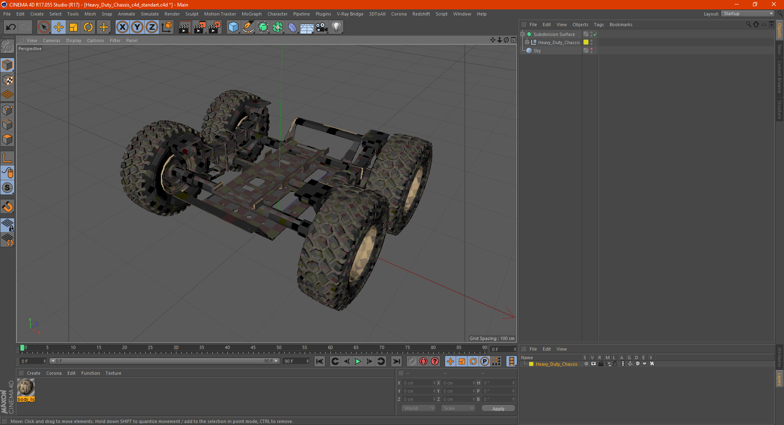Open Object Manager Bookmarks menu

[x=621, y=25]
